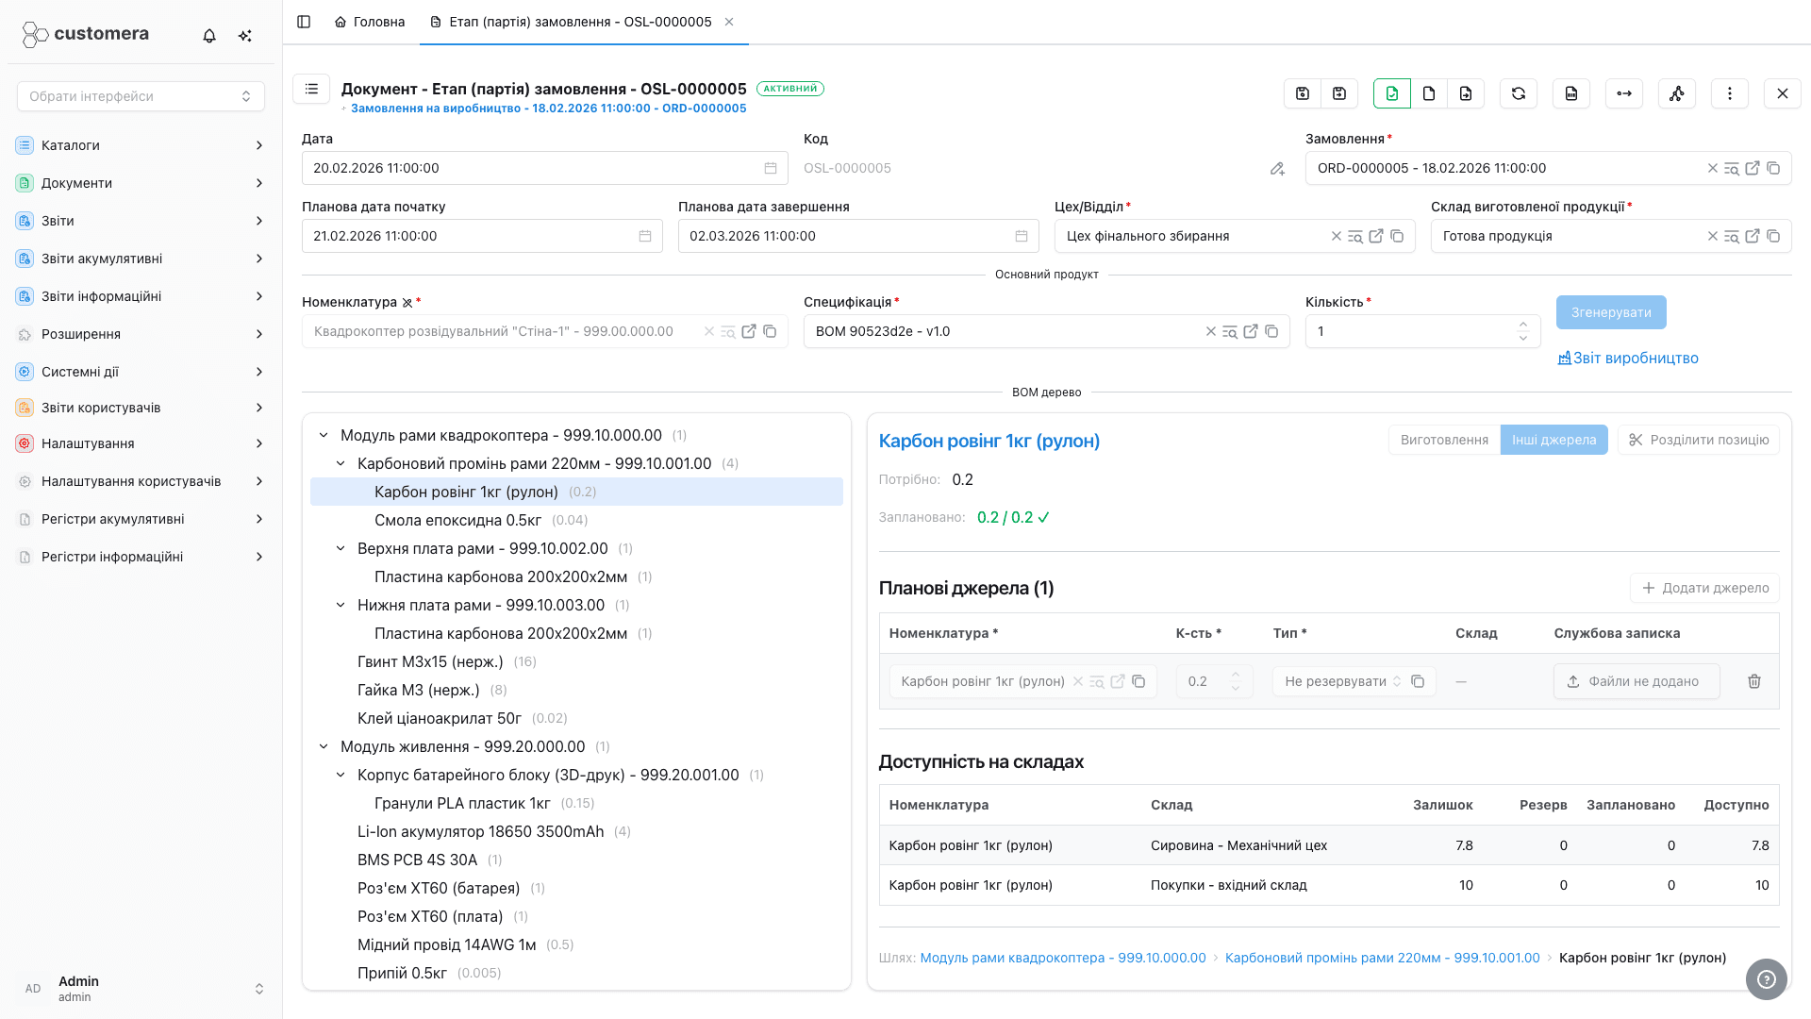Open notifications bell in sidebar header
Viewport: 1811px width, 1019px height.
[209, 36]
